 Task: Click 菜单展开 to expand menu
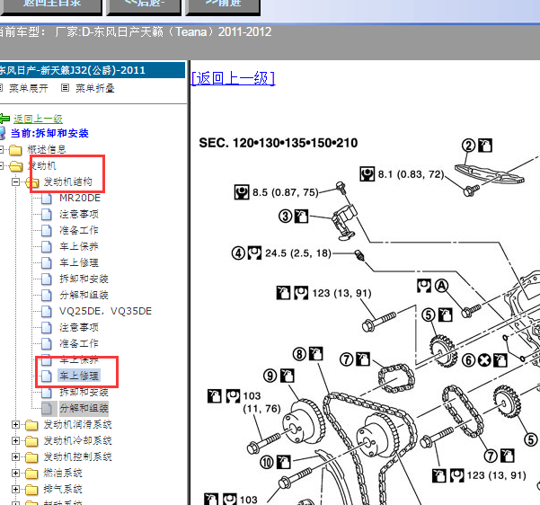pos(29,89)
